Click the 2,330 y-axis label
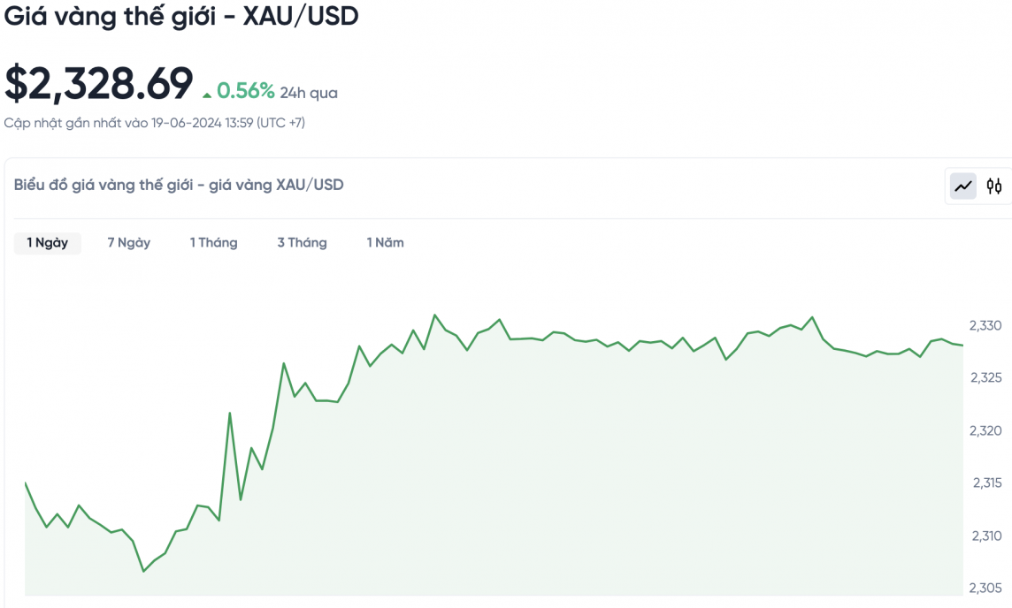Image resolution: width=1012 pixels, height=608 pixels. pos(985,326)
